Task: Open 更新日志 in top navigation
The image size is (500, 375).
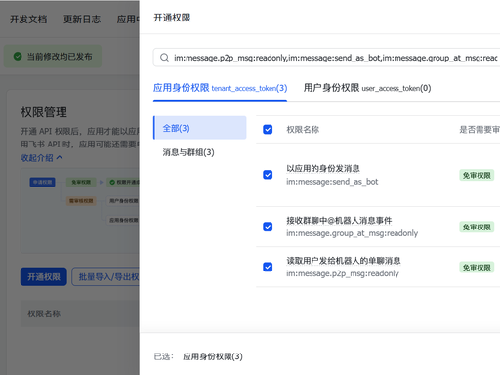Action: click(82, 20)
